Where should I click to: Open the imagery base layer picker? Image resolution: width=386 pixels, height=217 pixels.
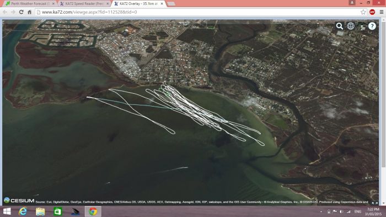(x=361, y=26)
